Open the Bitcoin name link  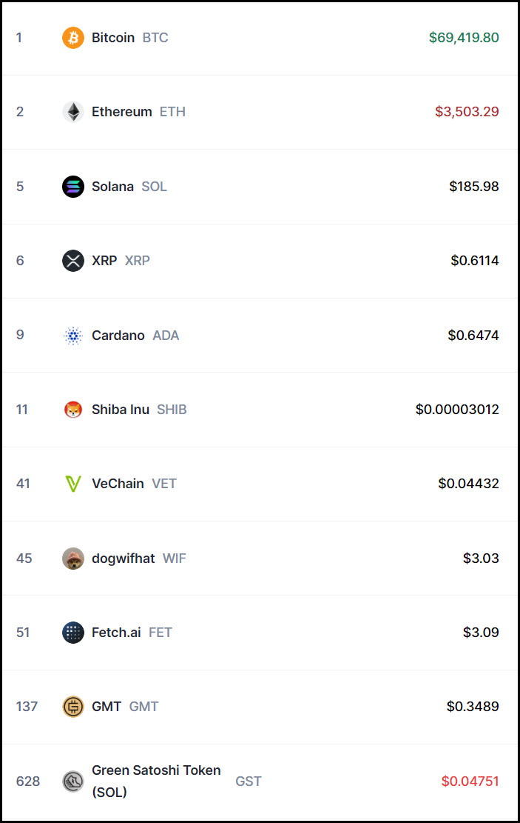pos(113,38)
